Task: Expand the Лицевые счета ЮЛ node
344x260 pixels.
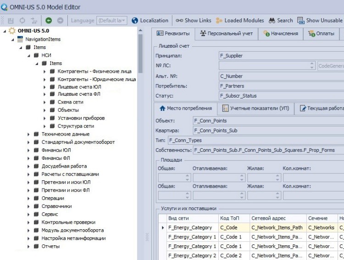Action: point(44,87)
